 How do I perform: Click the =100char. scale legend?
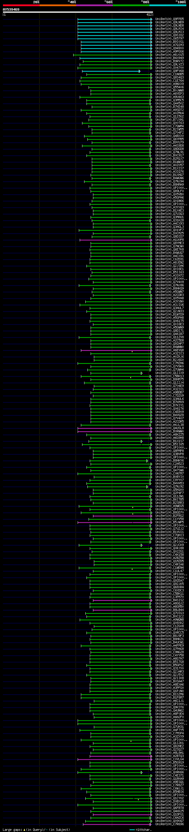pyautogui.click(x=140, y=829)
